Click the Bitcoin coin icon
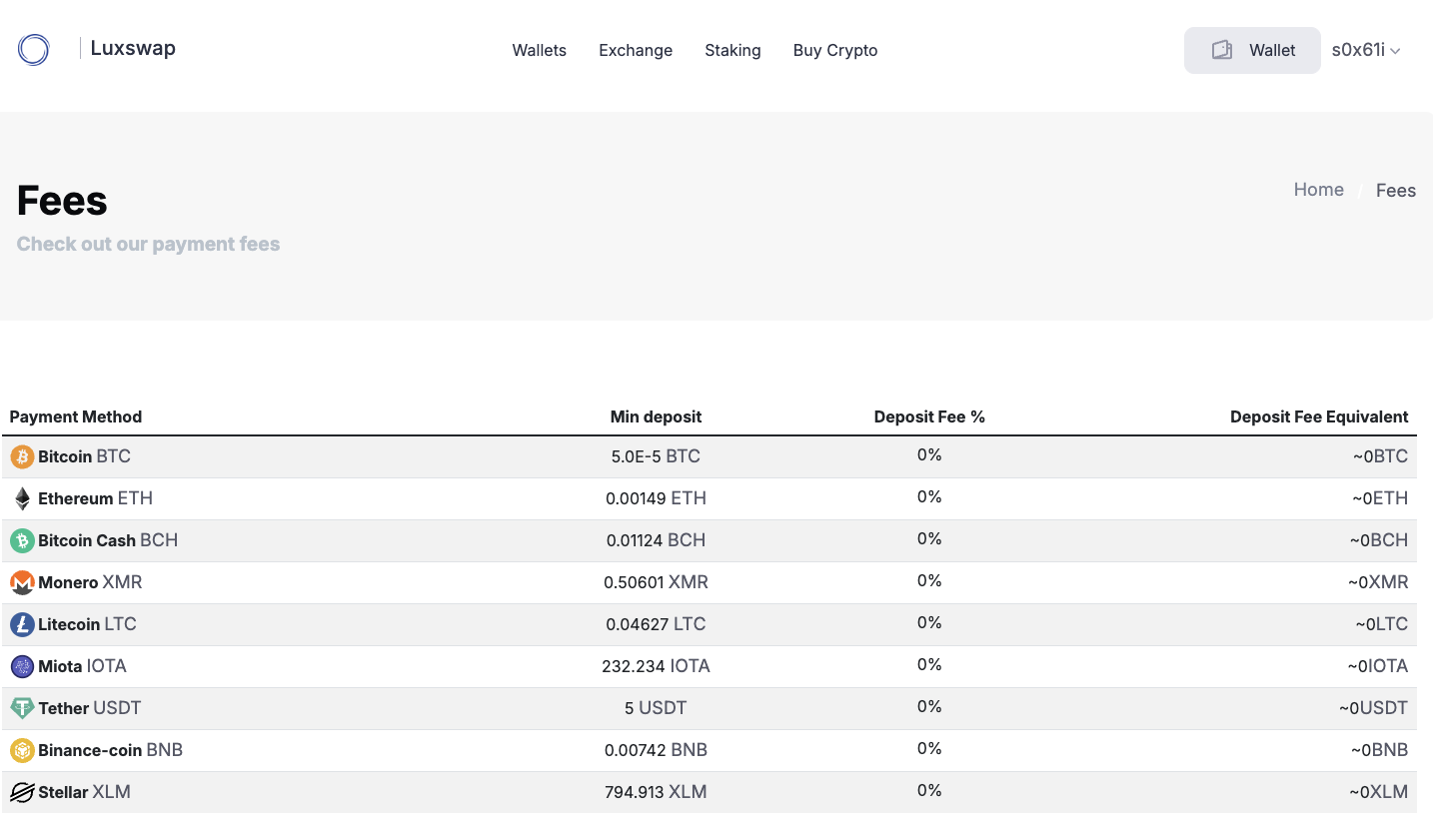The image size is (1433, 813). click(x=22, y=456)
